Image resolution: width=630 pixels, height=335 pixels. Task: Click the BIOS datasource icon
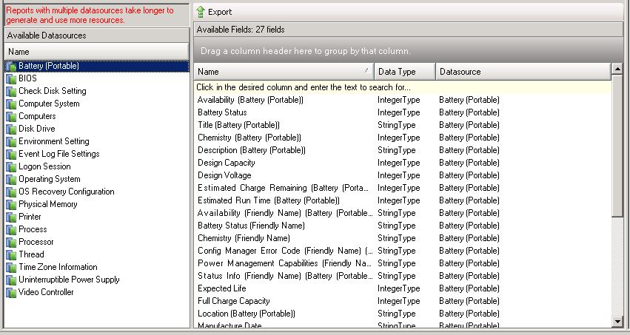[x=11, y=78]
